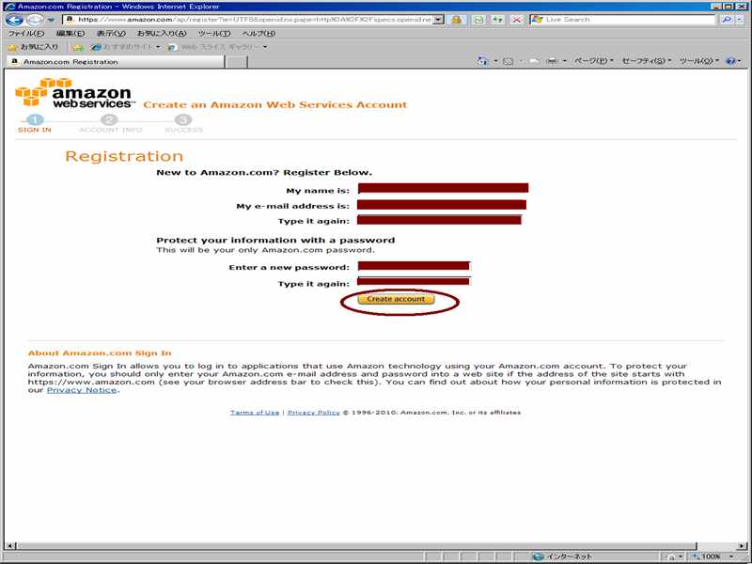Screen dimensions: 752x564
Task: Click the Create an Amazon Web Services Account heading
Action: (274, 105)
